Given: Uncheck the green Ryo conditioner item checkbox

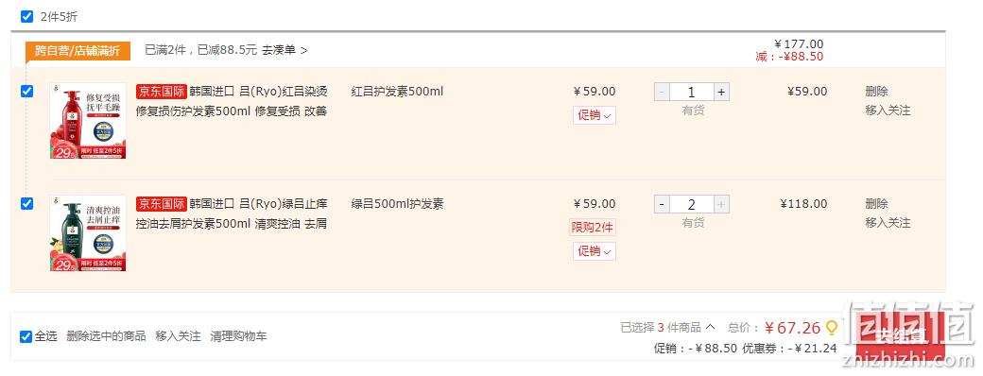Looking at the screenshot, I should tap(27, 204).
